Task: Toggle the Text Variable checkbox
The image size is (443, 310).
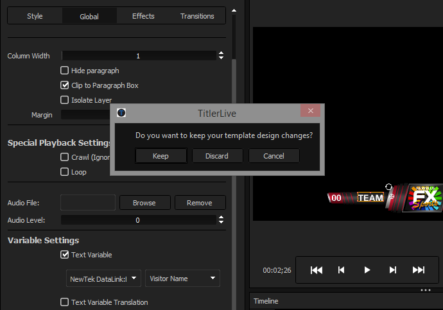Action: point(65,255)
